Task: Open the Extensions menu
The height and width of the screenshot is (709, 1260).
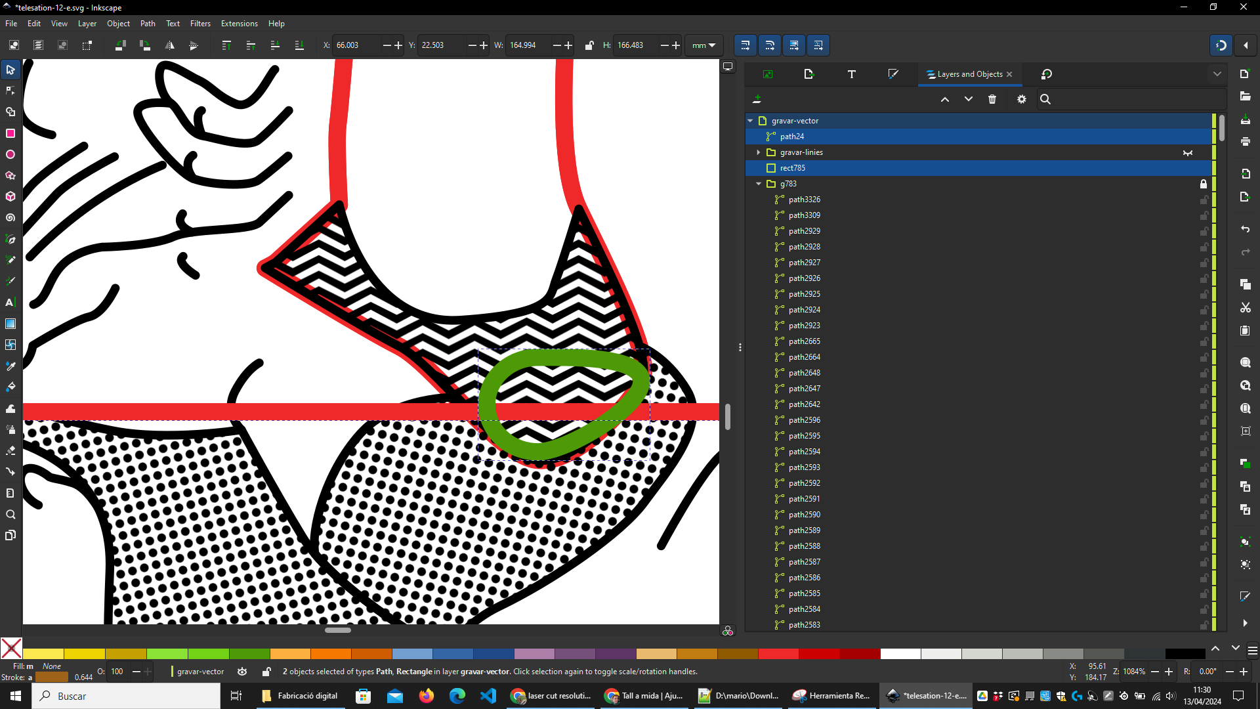Action: [x=239, y=23]
